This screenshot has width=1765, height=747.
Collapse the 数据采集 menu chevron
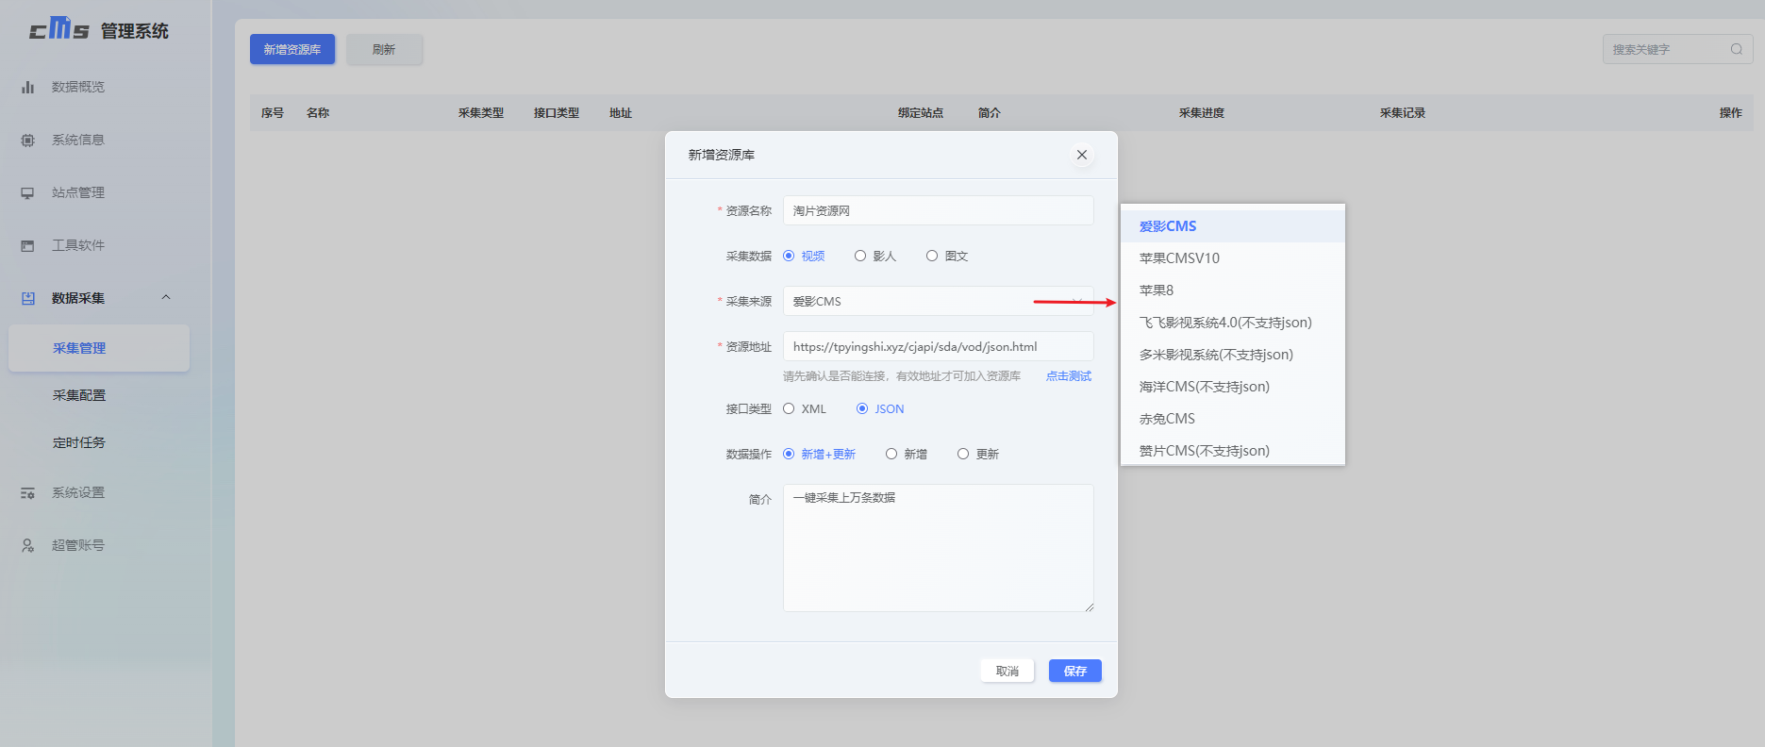coord(166,297)
